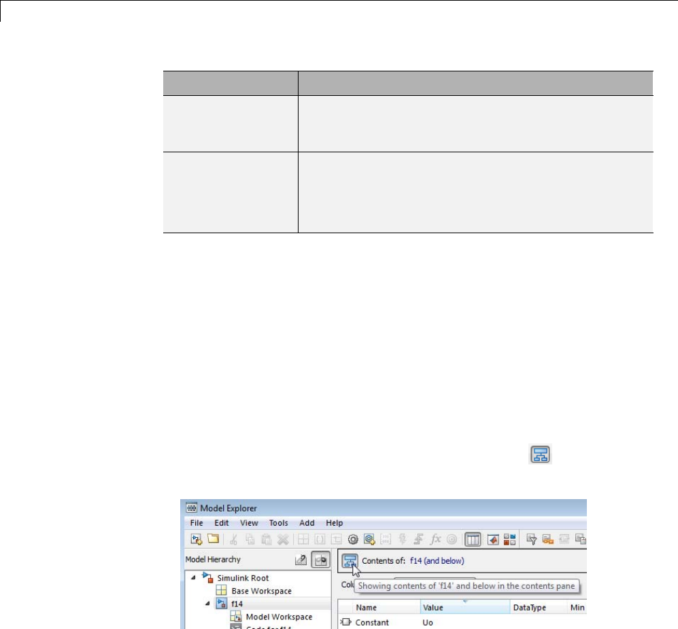Click the Model Hierarchy pane label
The image size is (678, 629).
click(x=213, y=560)
